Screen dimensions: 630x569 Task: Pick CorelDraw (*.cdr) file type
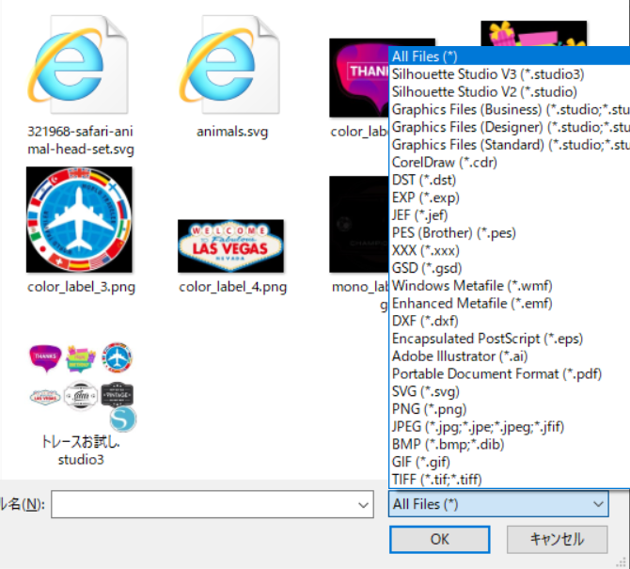coord(509,163)
